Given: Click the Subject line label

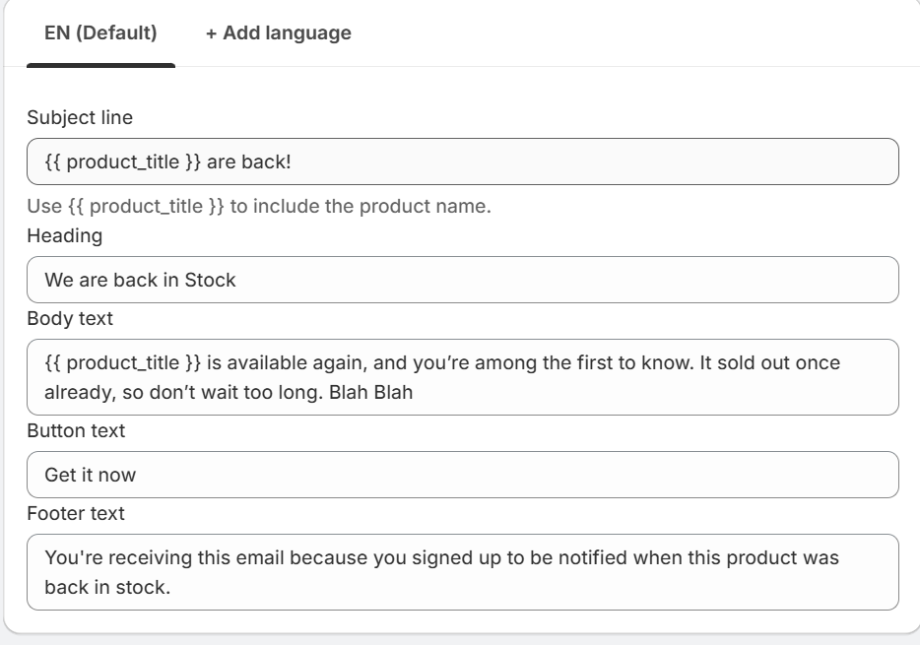Looking at the screenshot, I should pyautogui.click(x=80, y=117).
